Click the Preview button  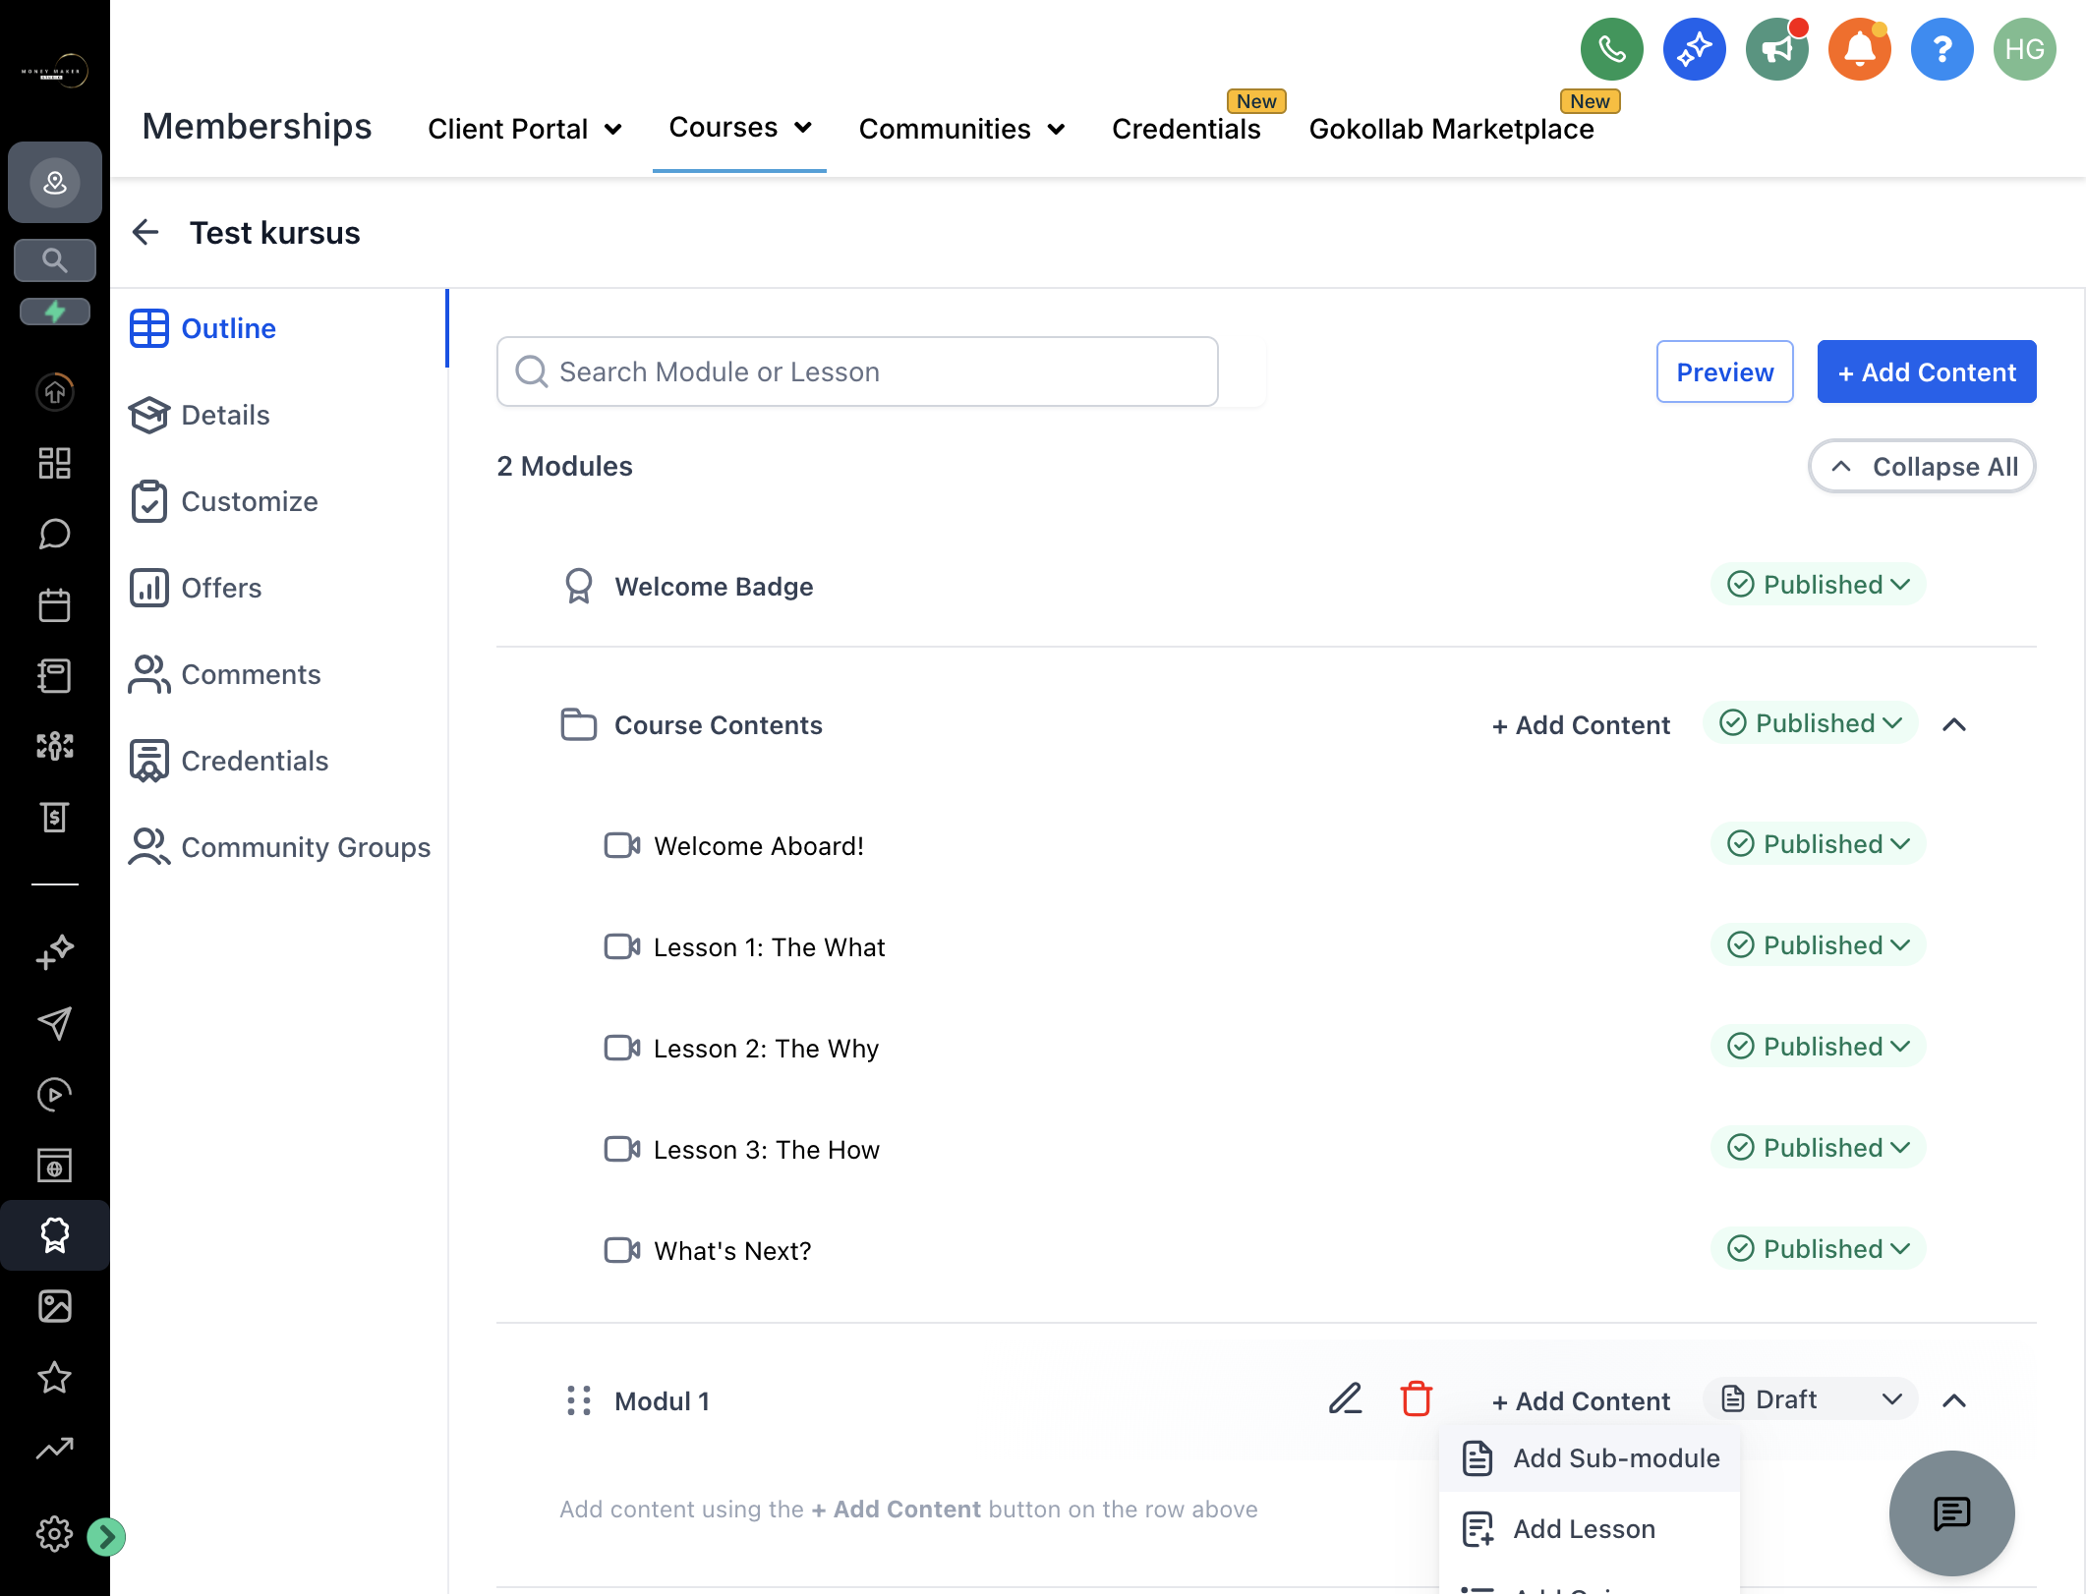click(1725, 371)
